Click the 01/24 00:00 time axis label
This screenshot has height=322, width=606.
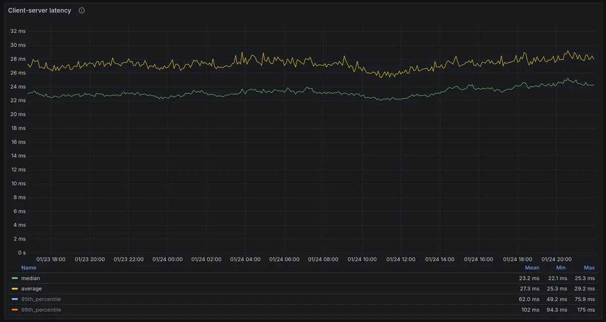pyautogui.click(x=168, y=259)
